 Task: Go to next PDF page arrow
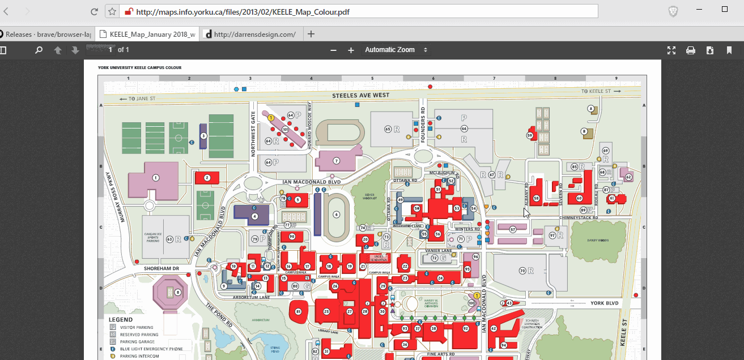pyautogui.click(x=75, y=50)
